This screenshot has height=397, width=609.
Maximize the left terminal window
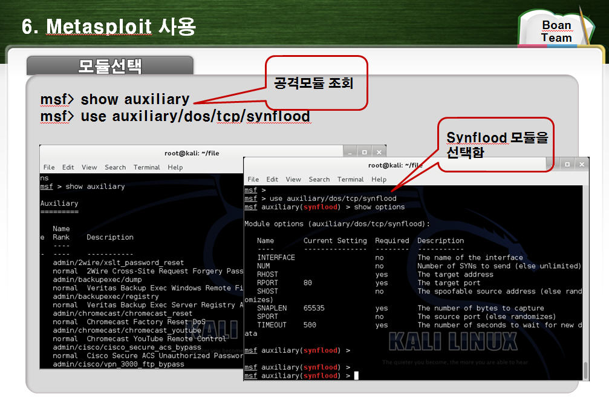pyautogui.click(x=364, y=152)
